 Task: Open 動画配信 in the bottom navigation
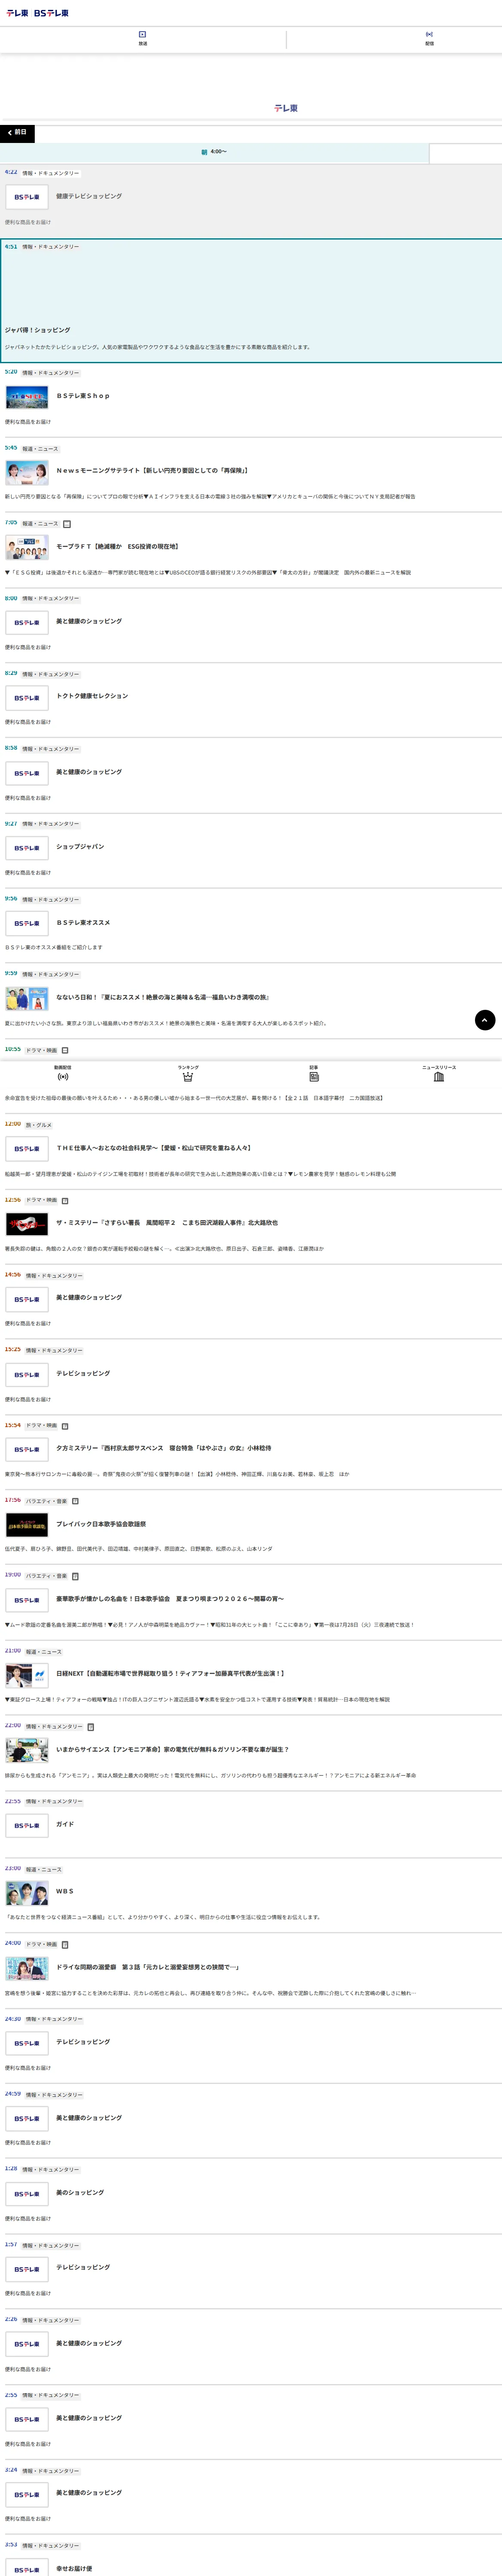coord(63,1073)
